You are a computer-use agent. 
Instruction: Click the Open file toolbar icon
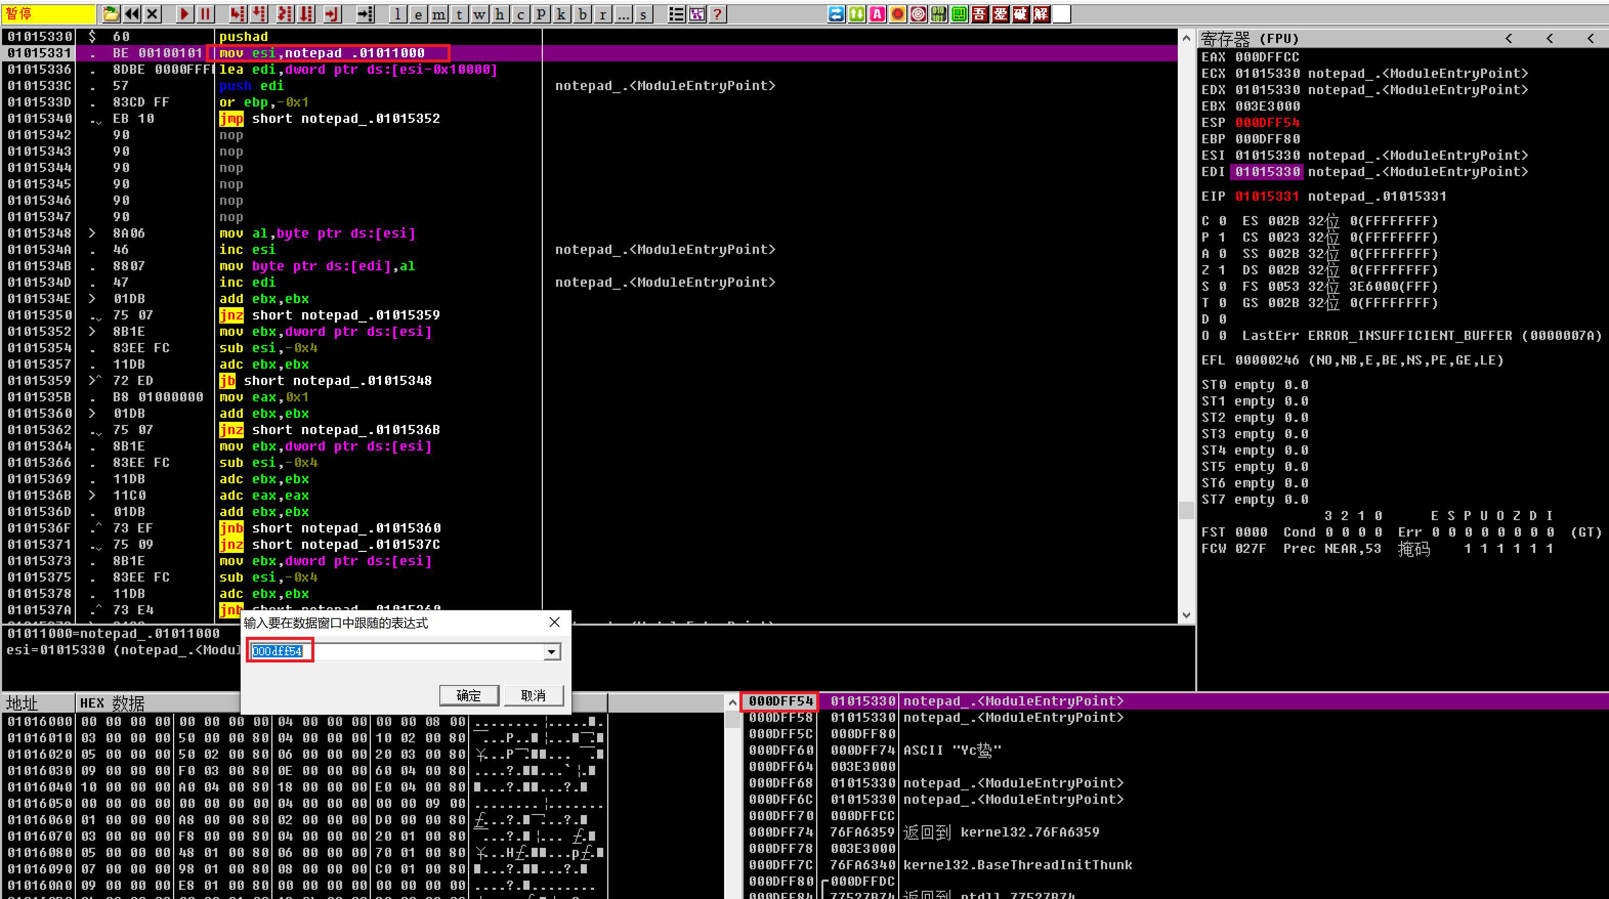coord(111,14)
